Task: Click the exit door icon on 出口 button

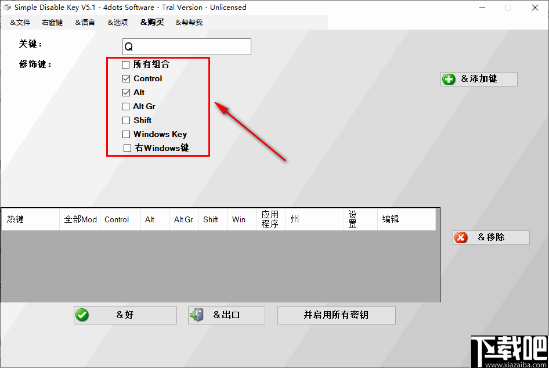Action: 196,315
